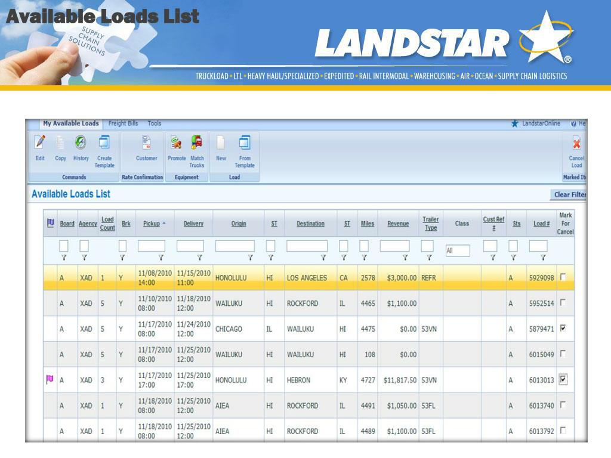Click the Promote equipment icon
611x458 pixels.
(x=176, y=142)
